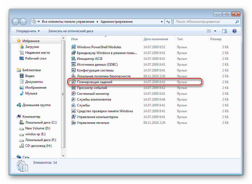Click the navigation pane scrollbar down arrow
The height and width of the screenshot is (184, 252).
coord(63,156)
